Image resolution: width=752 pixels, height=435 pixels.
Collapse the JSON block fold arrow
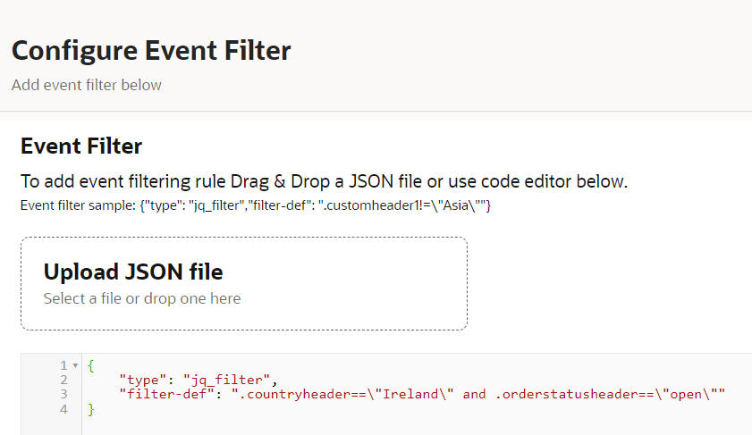coord(73,366)
